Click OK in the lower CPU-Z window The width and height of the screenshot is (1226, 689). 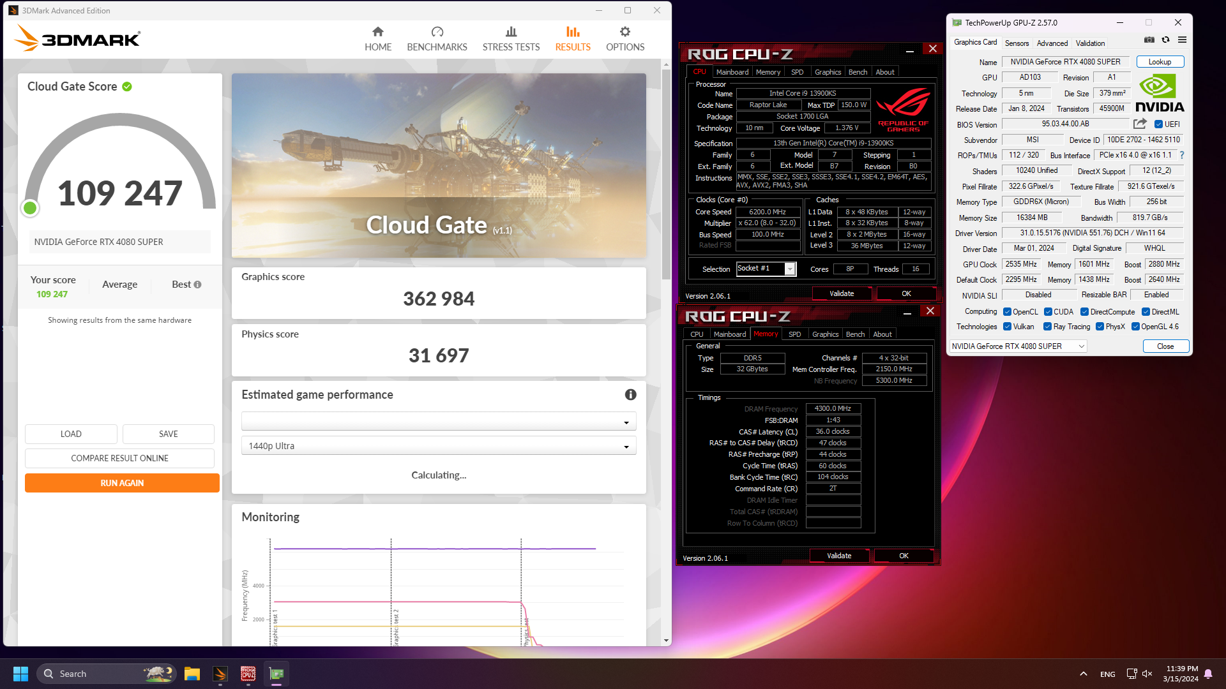pyautogui.click(x=904, y=556)
